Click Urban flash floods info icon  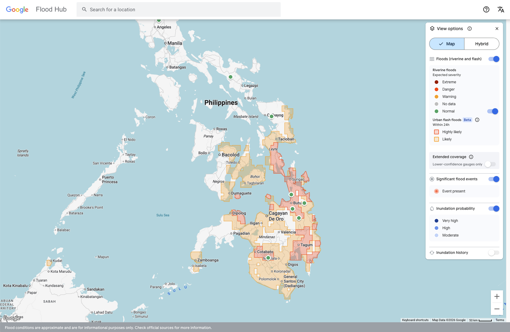click(477, 120)
